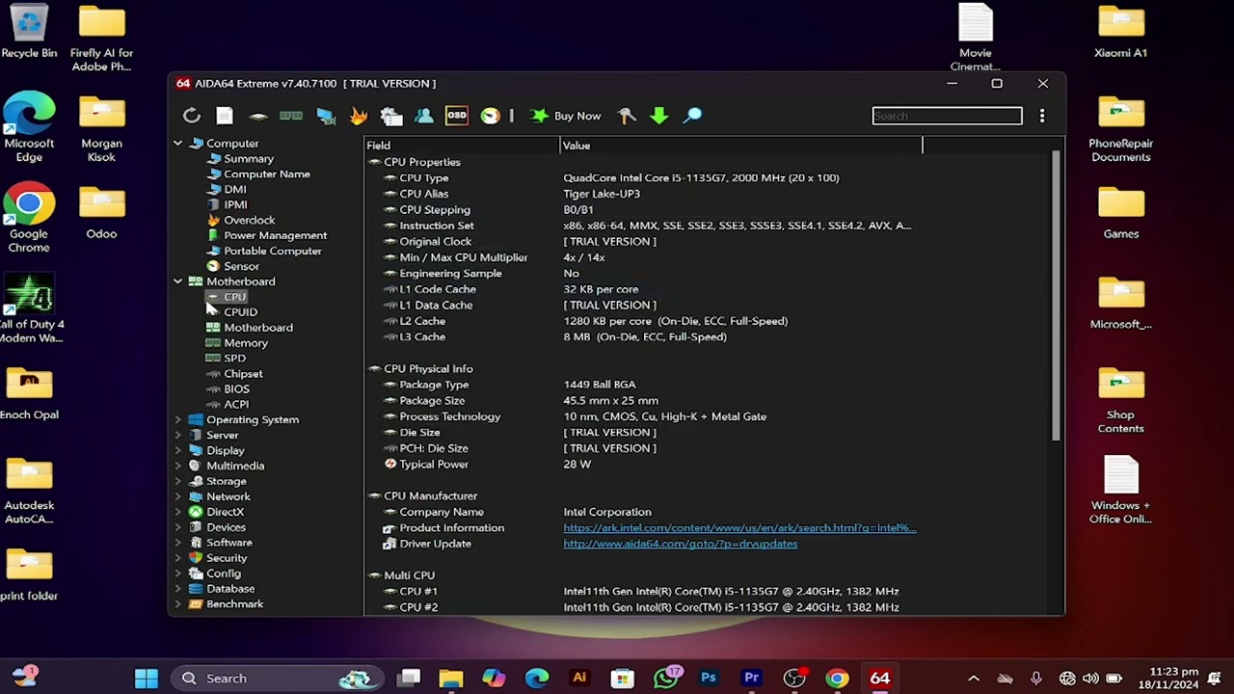
Task: Open the memory module toolbar icon
Action: click(291, 116)
